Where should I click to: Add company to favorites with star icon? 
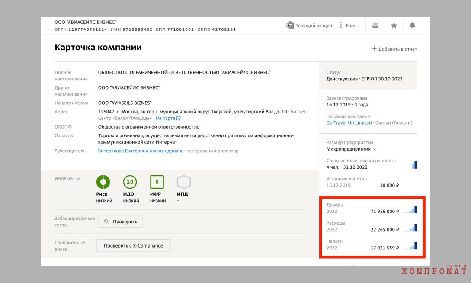pyautogui.click(x=394, y=25)
